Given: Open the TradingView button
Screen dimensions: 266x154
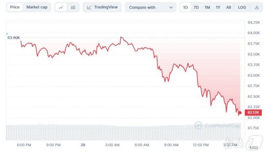Looking at the screenshot, I should 102,7.
